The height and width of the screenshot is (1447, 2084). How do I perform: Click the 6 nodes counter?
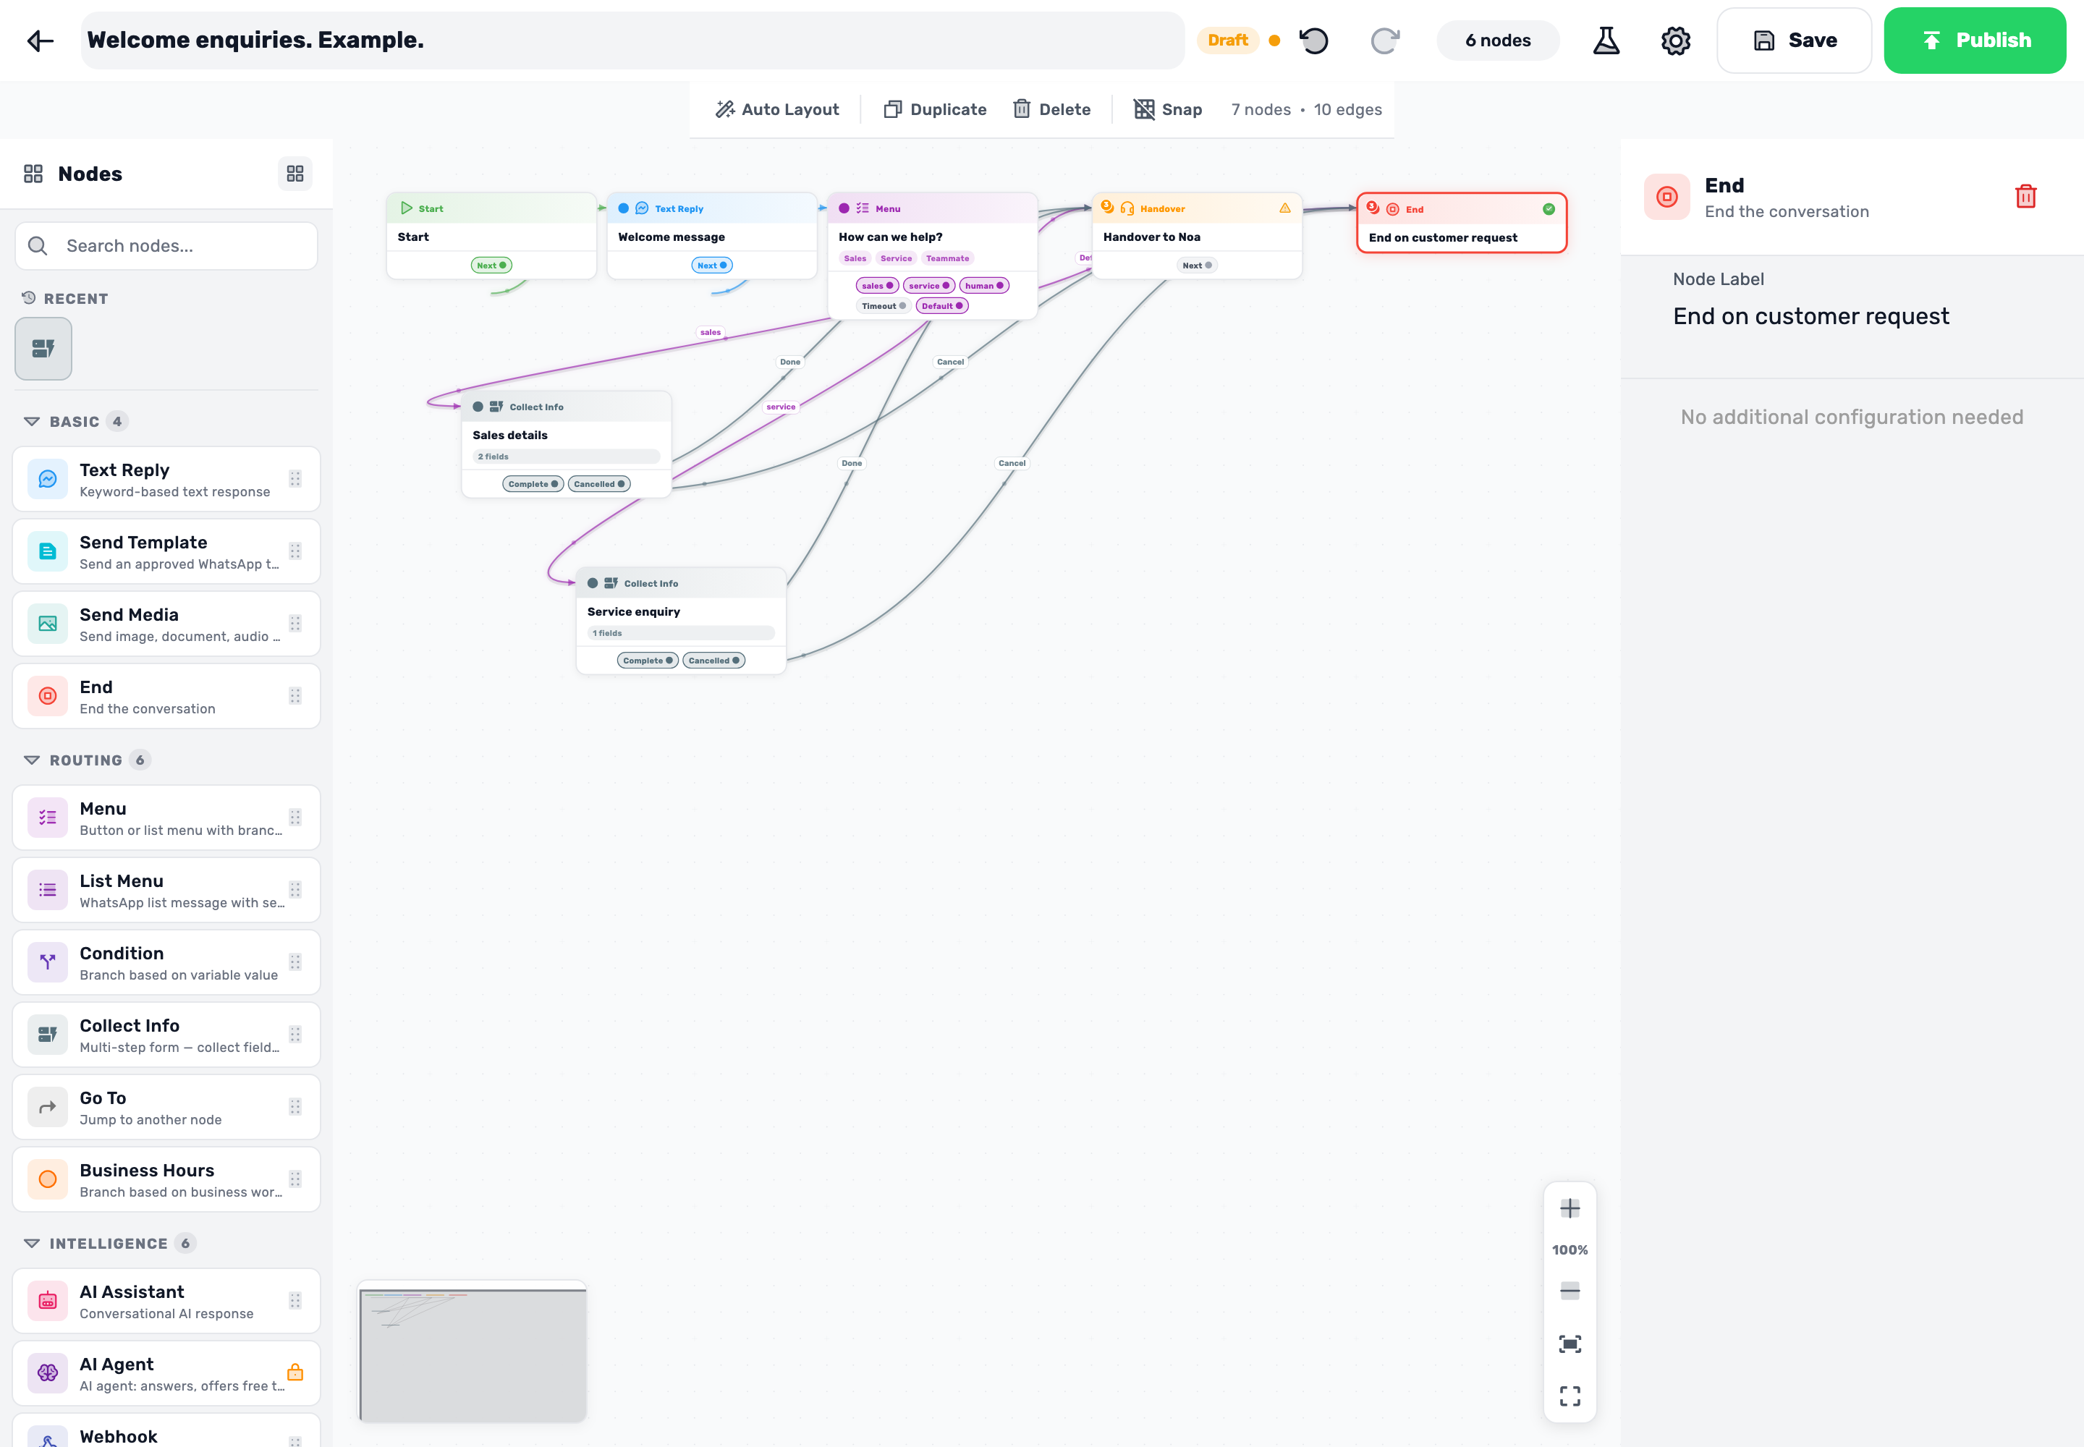[1497, 40]
